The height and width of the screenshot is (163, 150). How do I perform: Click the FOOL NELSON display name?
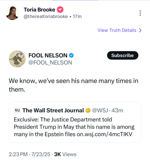pos(48,55)
